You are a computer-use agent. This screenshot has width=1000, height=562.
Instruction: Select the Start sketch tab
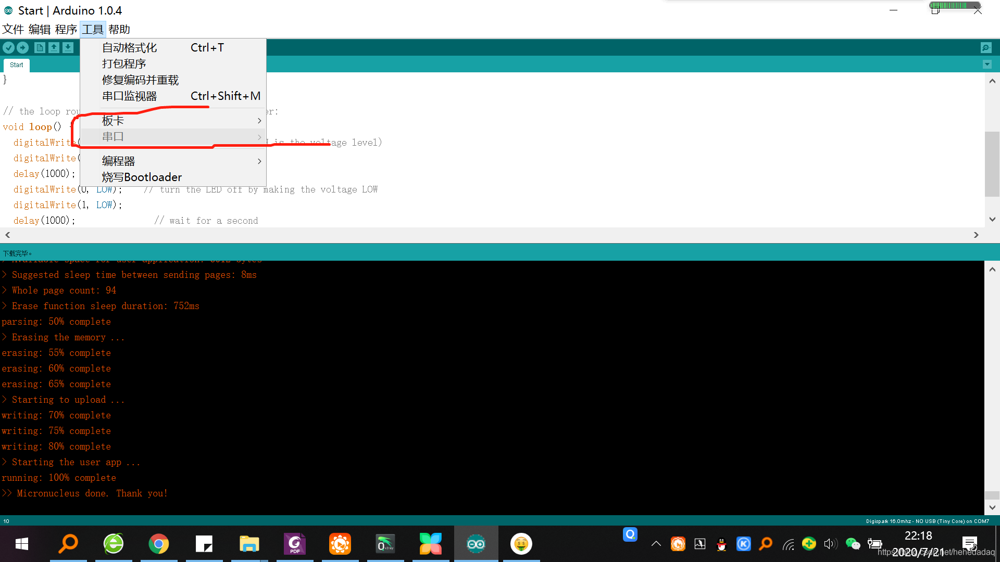tap(17, 65)
